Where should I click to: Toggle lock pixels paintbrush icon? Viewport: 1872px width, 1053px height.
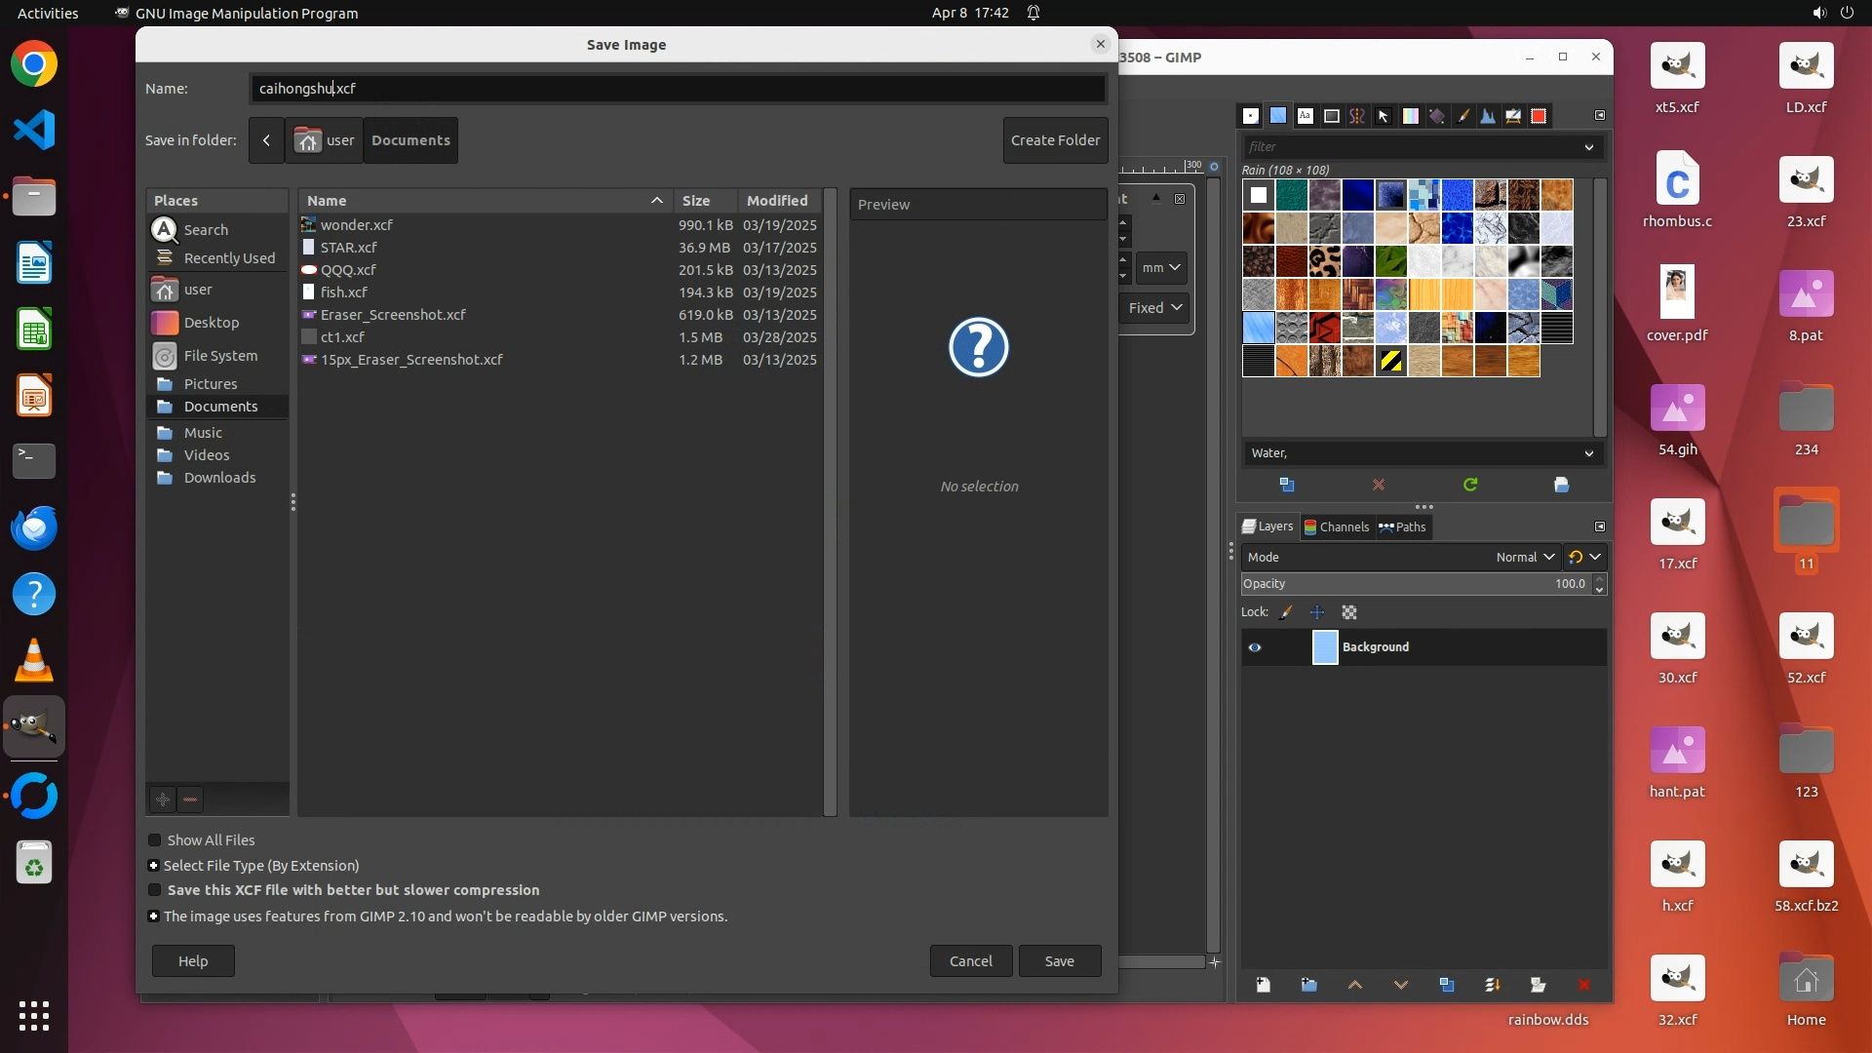coord(1286,612)
